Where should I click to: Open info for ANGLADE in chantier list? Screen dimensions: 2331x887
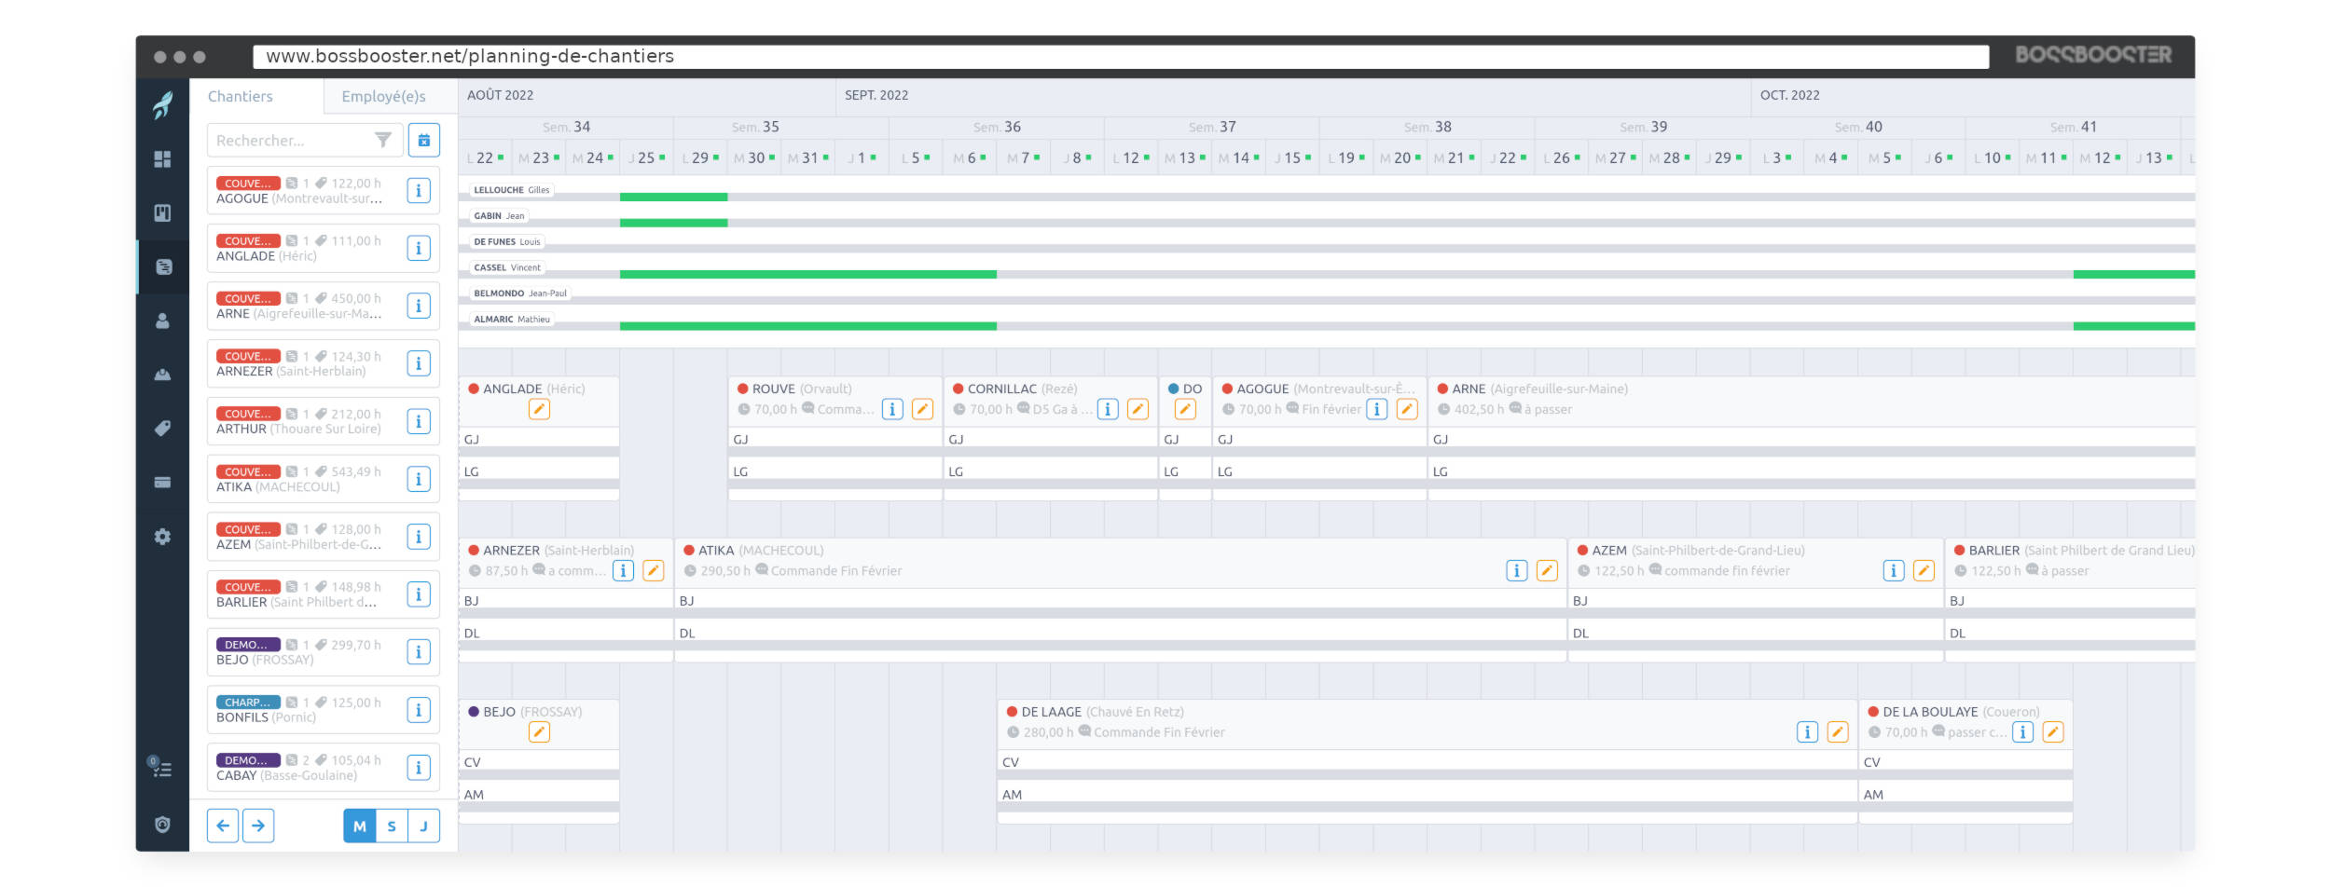[419, 249]
